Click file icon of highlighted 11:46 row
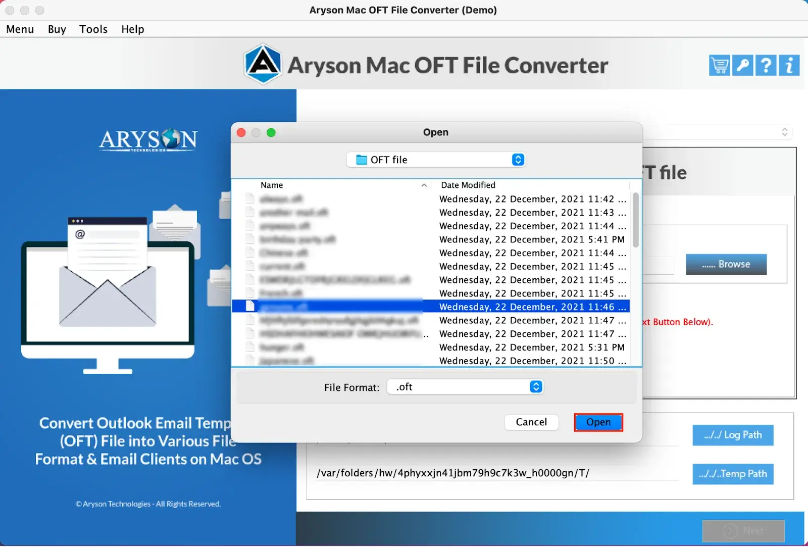Screen dimensions: 808x547 (250, 306)
